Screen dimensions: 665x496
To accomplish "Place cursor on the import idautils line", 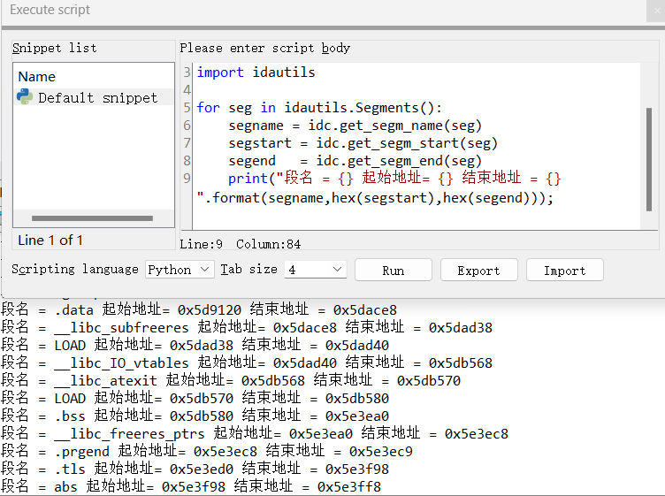I will point(256,72).
